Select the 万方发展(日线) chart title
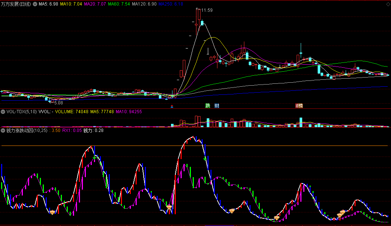Image resolution: width=391 pixels, height=226 pixels. coord(16,4)
